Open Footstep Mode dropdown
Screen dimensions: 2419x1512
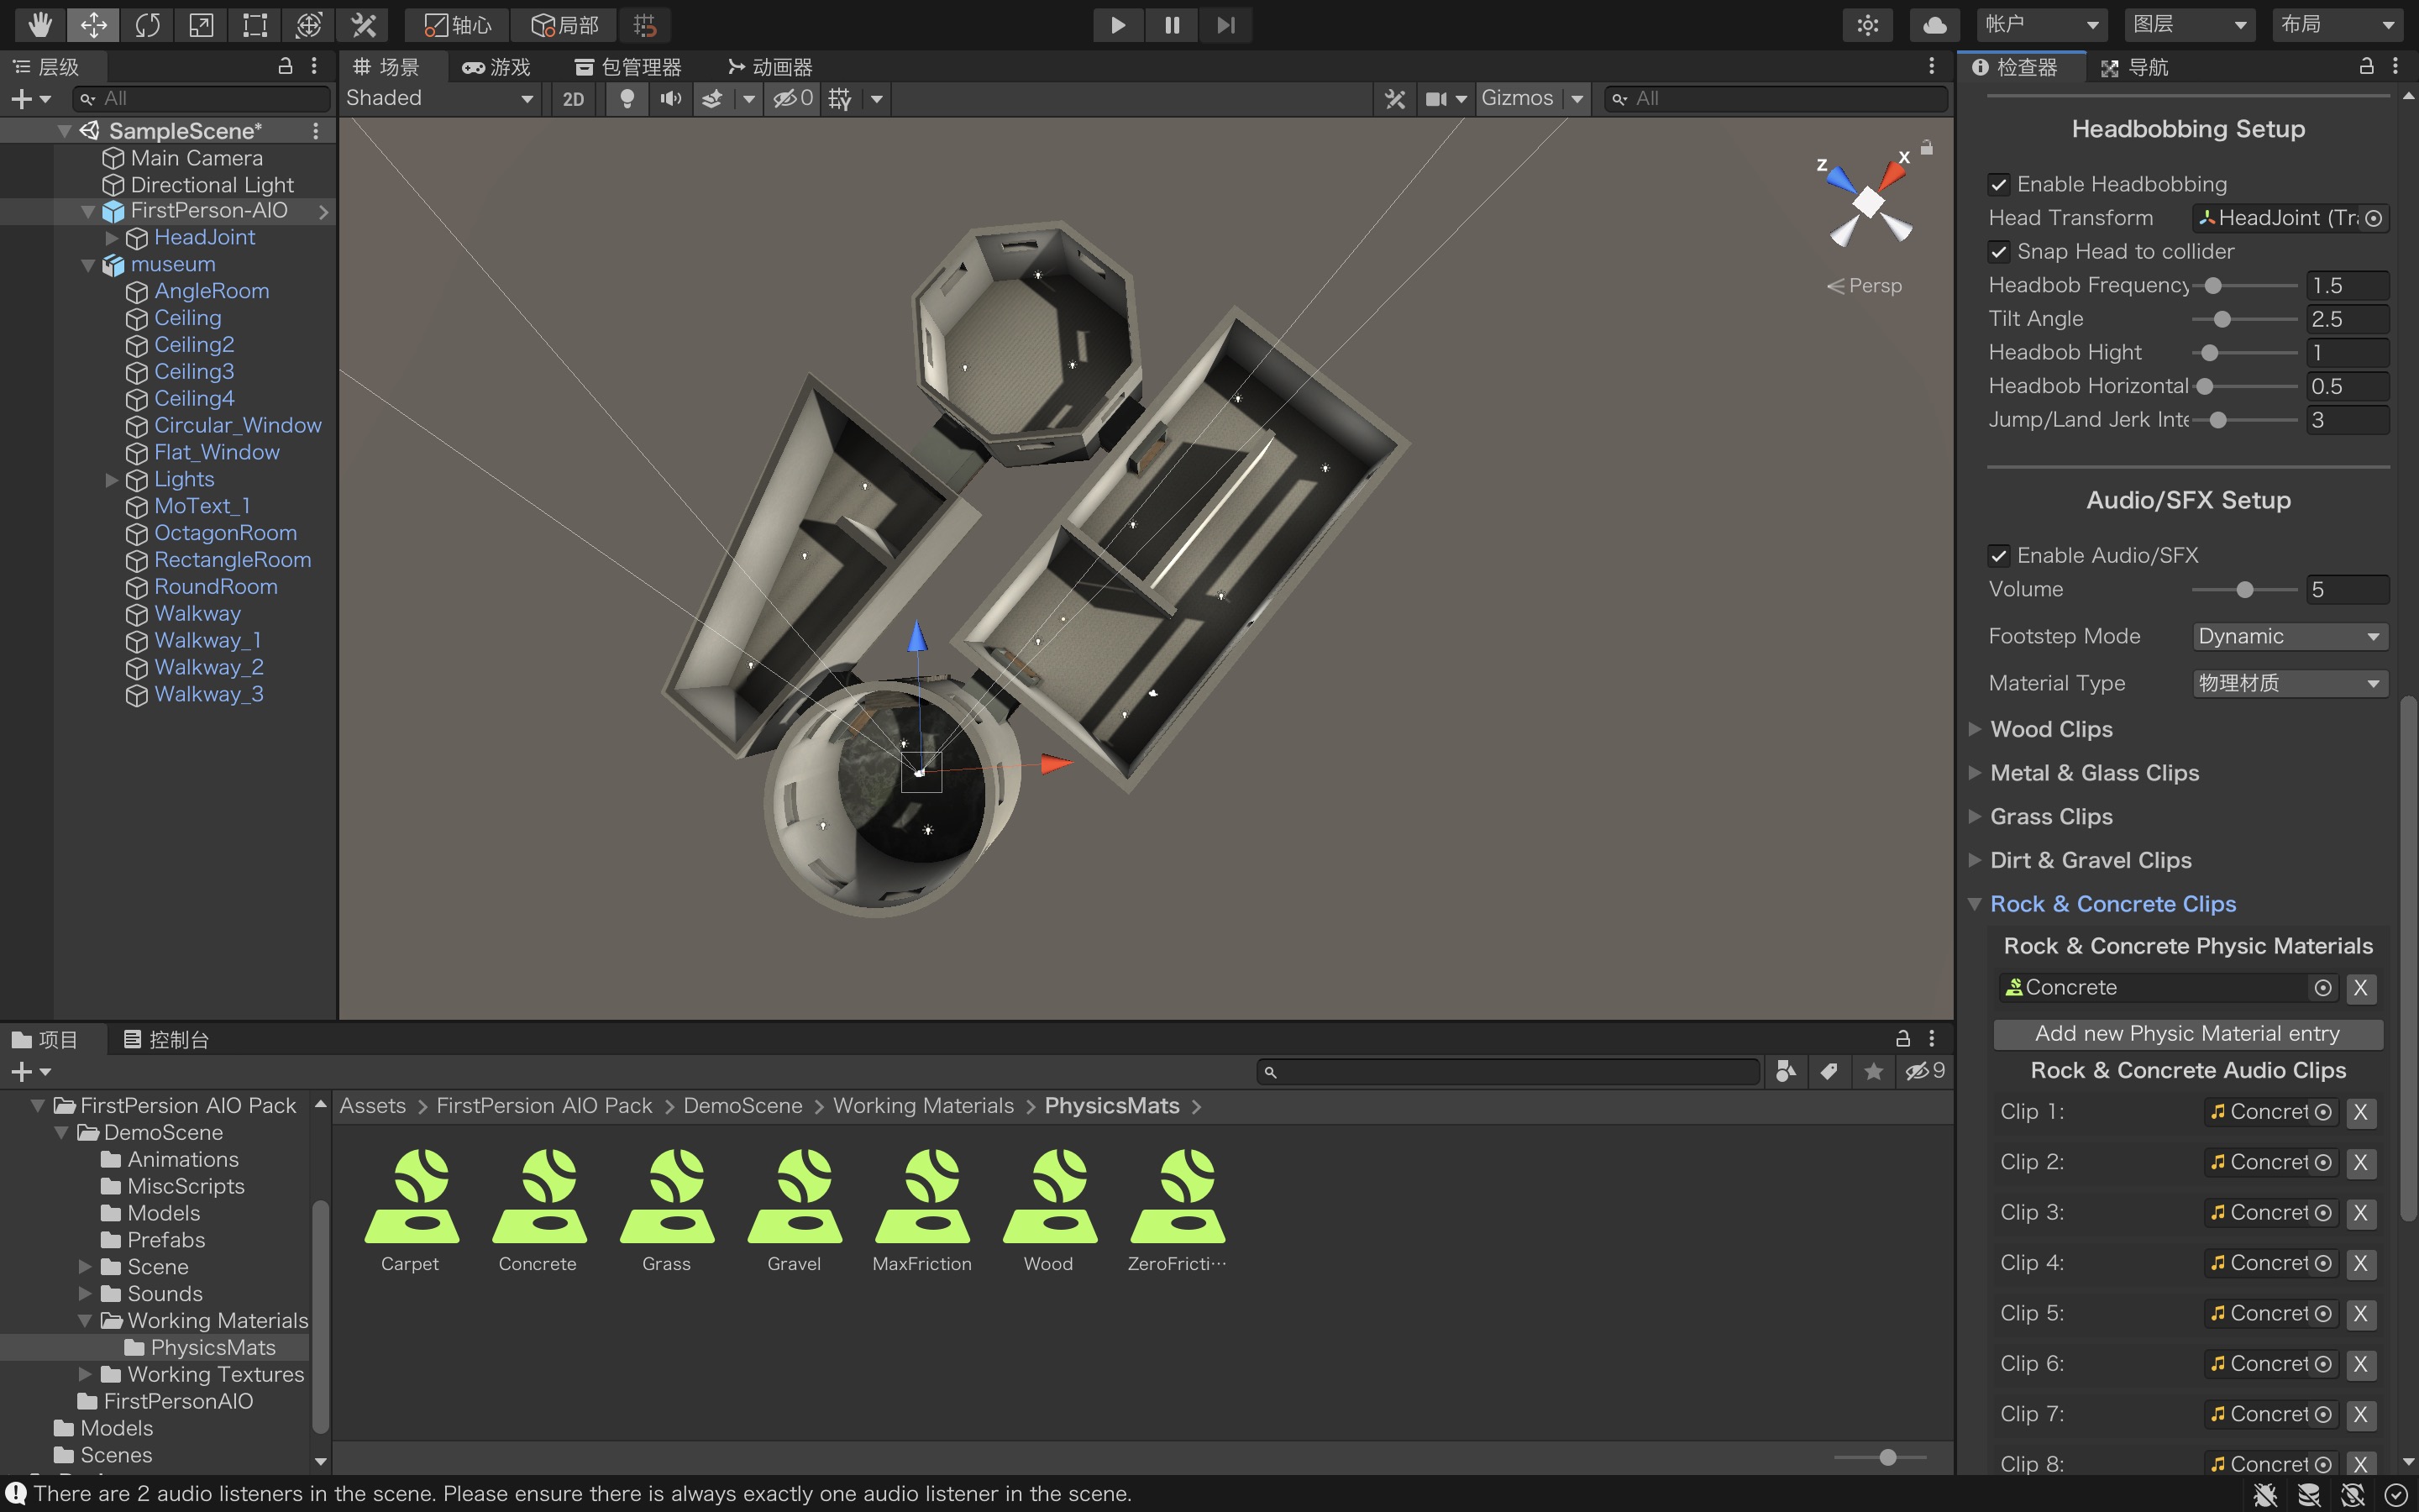tap(2289, 636)
